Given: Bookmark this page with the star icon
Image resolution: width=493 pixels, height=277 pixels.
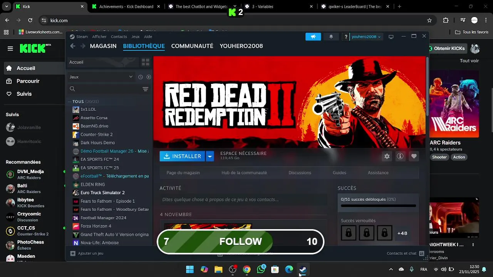Looking at the screenshot, I should [x=429, y=20].
